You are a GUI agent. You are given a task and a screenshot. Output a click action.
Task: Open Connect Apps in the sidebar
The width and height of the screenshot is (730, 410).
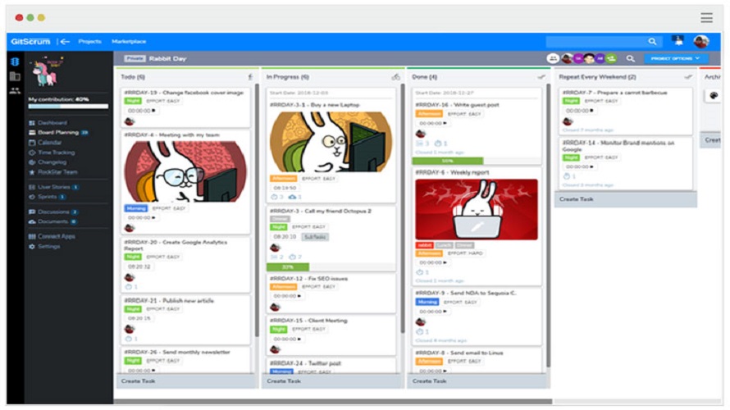coord(52,236)
